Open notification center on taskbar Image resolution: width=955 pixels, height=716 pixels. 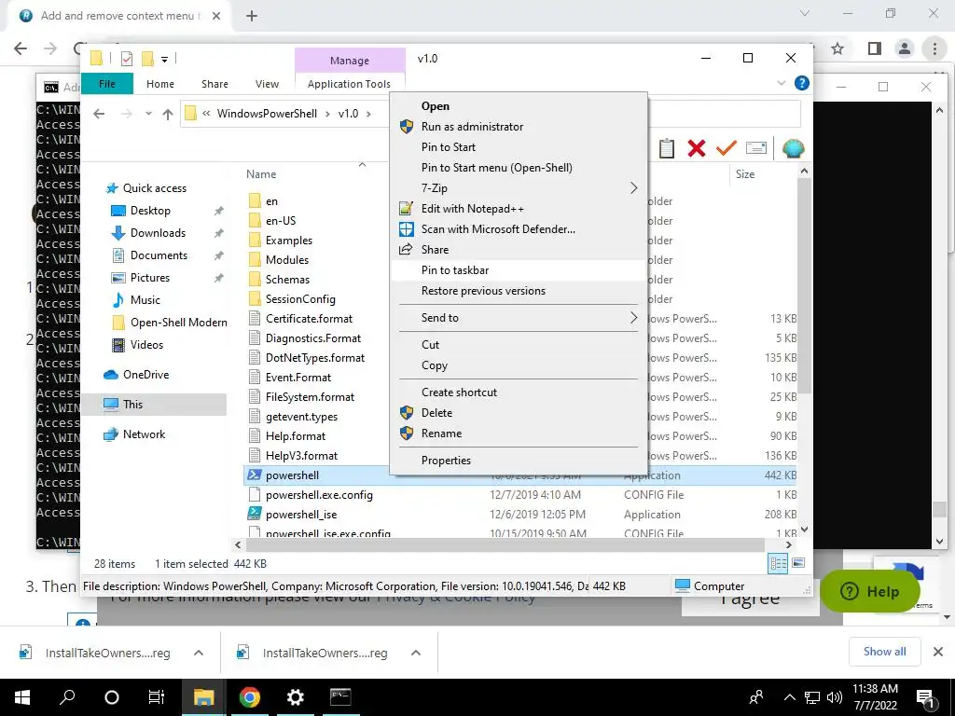click(x=926, y=697)
